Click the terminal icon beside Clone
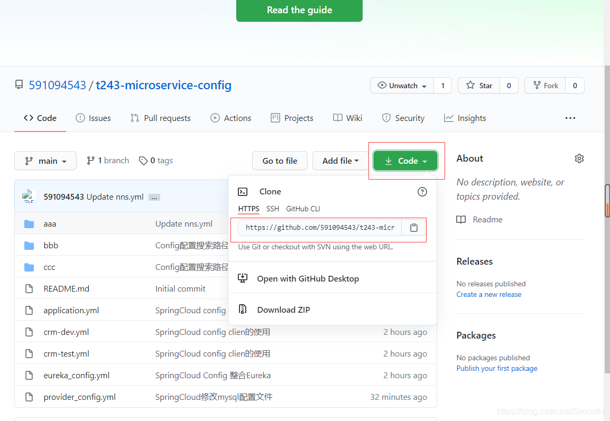 [243, 192]
